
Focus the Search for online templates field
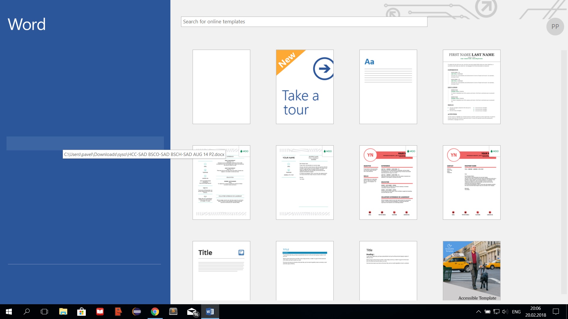click(304, 22)
